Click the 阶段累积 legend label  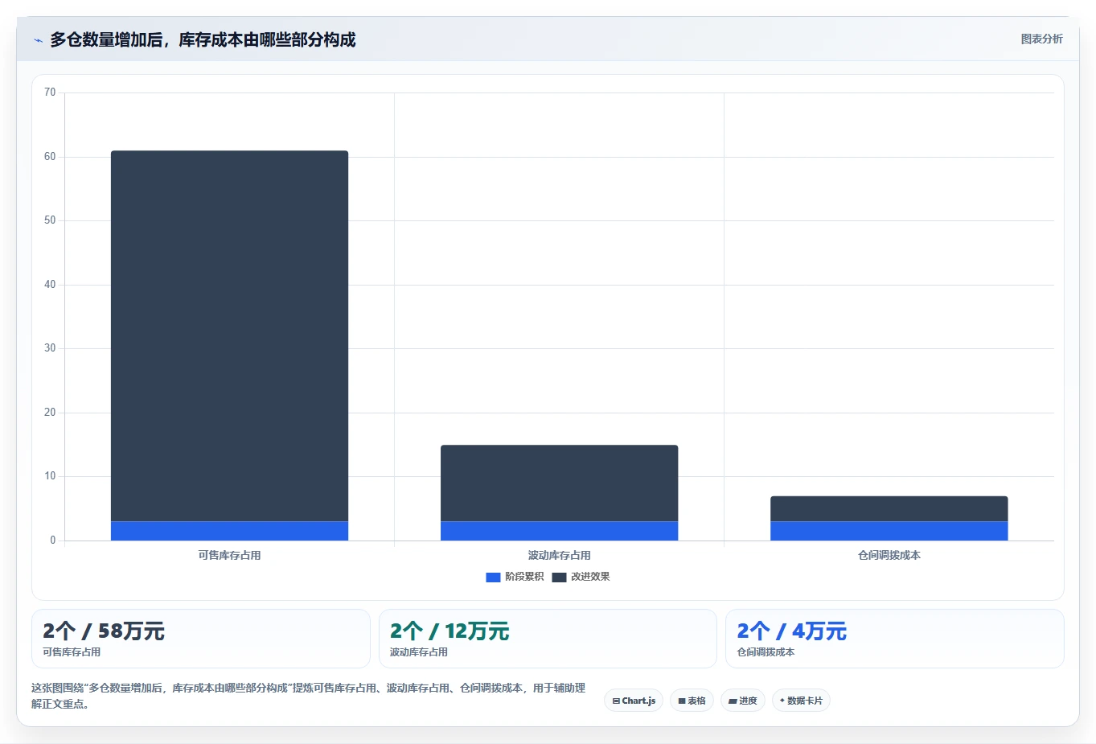pyautogui.click(x=524, y=577)
